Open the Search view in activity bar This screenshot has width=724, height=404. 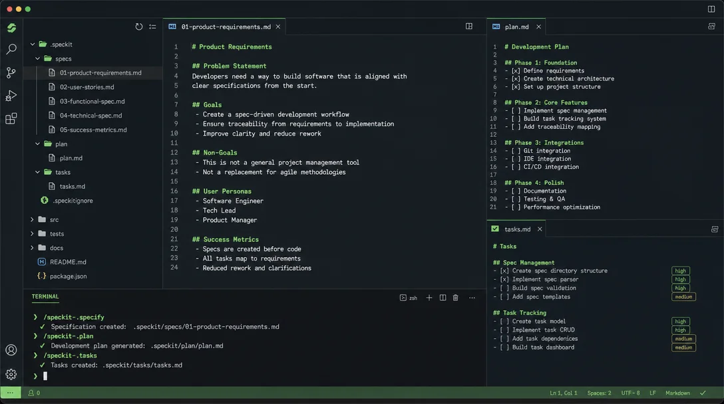(11, 49)
